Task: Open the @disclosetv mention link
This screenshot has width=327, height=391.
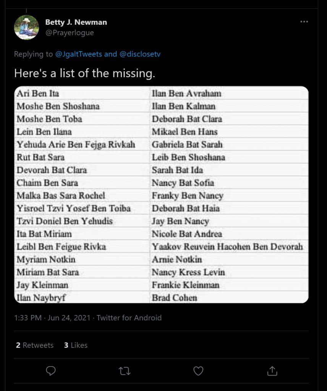Action: click(x=140, y=54)
